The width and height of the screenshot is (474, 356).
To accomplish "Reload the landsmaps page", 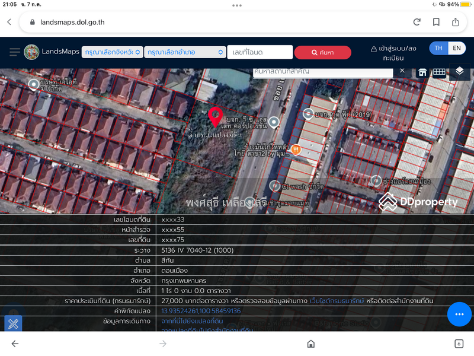I will 417,22.
